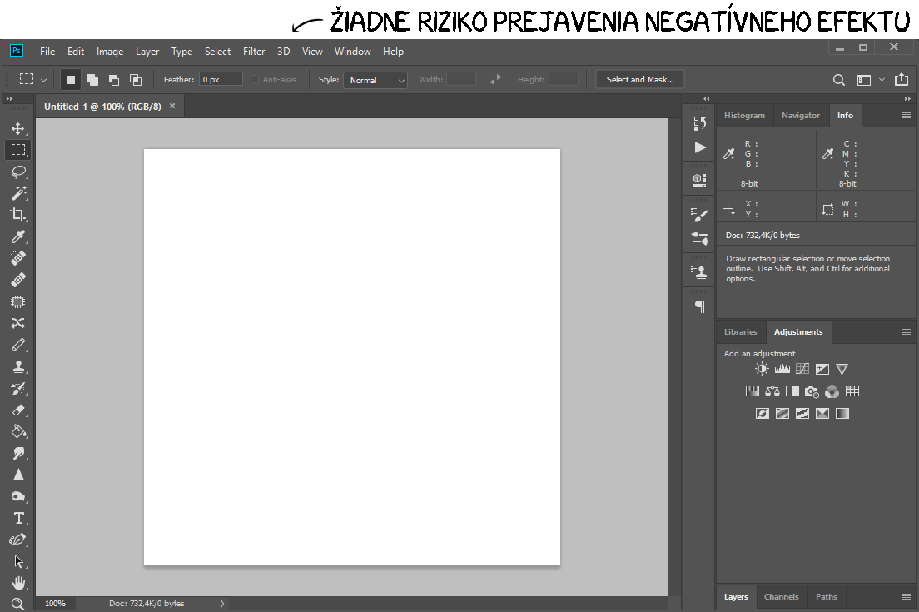
Task: Open the Filter menu
Action: [254, 52]
